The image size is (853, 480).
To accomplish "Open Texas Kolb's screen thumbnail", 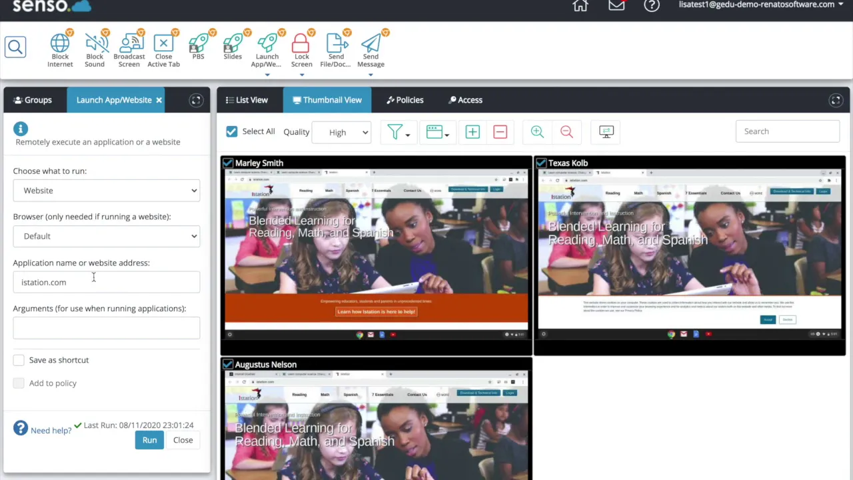I will point(690,255).
